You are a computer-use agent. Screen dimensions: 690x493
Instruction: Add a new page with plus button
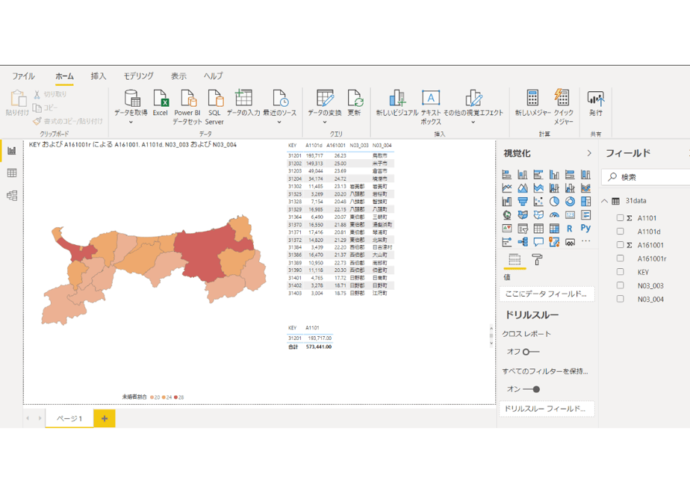[x=105, y=418]
